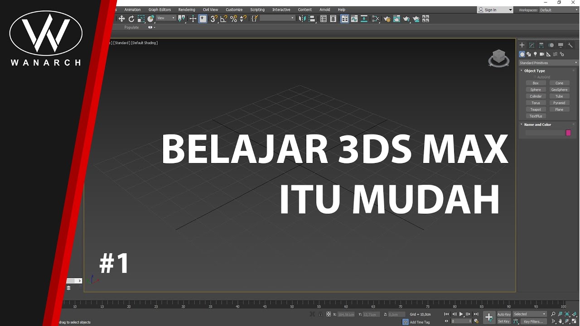Toggle Keyboard Shortcut Override icon
This screenshot has width=580, height=326.
(203, 19)
